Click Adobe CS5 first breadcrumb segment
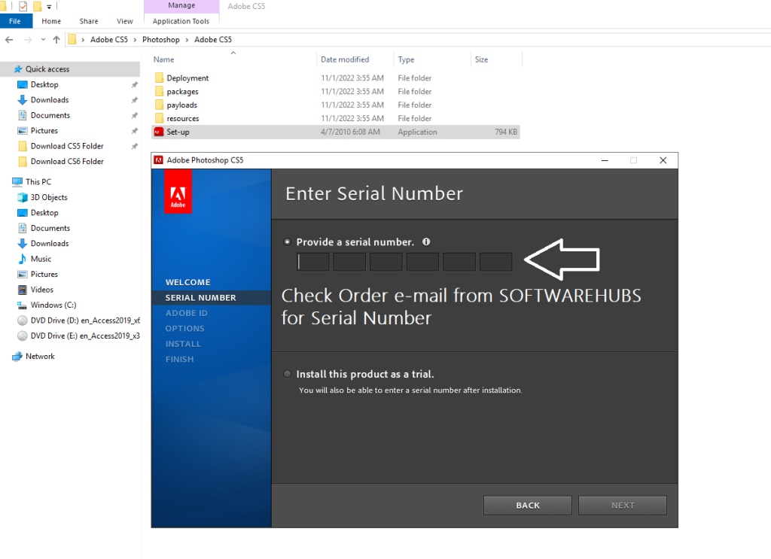Viewport: 771px width, 559px height. 109,40
